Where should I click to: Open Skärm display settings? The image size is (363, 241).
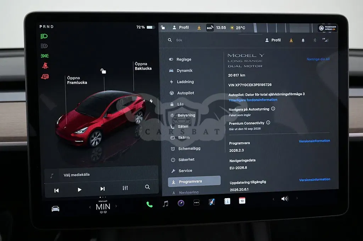pos(180,137)
